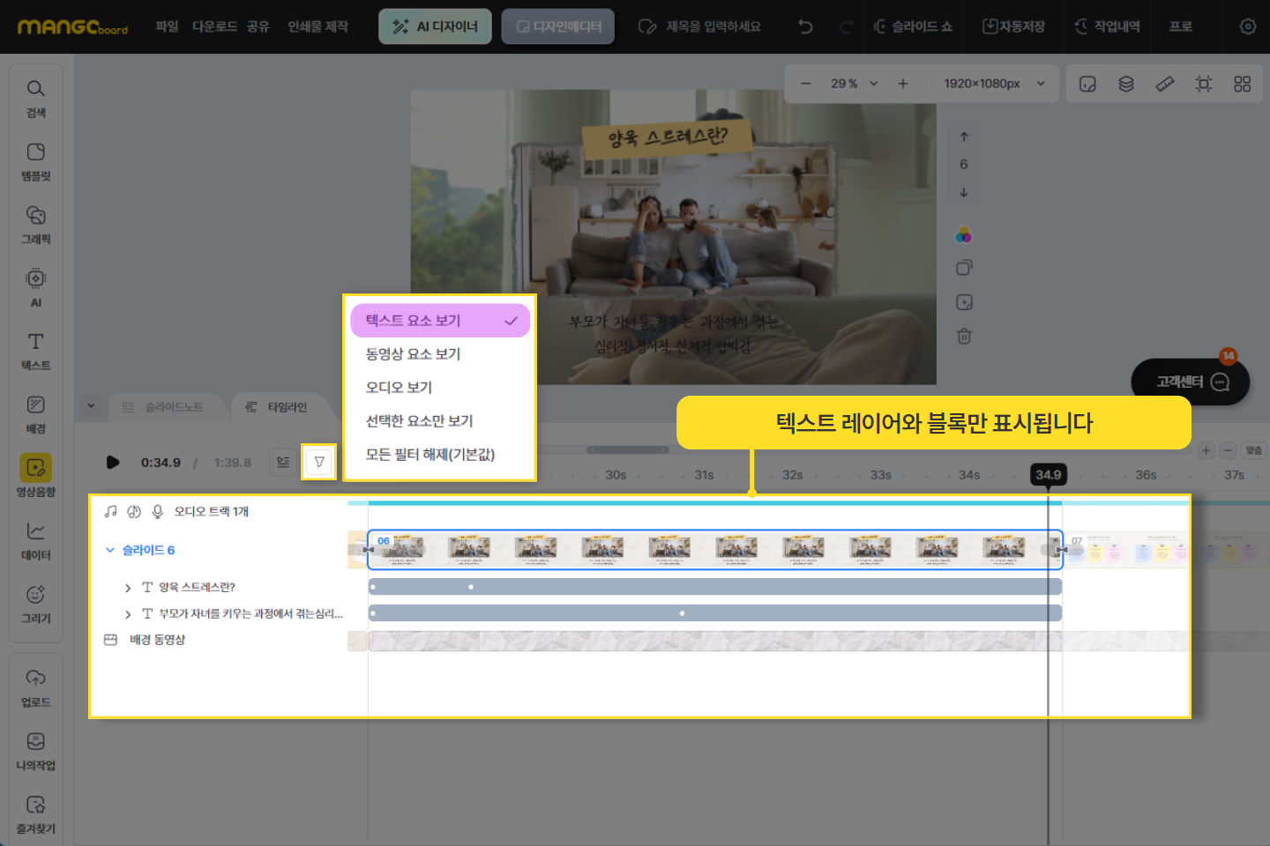Screen dimensions: 1270x846
Task: Delete slide using trash icon
Action: [x=964, y=336]
